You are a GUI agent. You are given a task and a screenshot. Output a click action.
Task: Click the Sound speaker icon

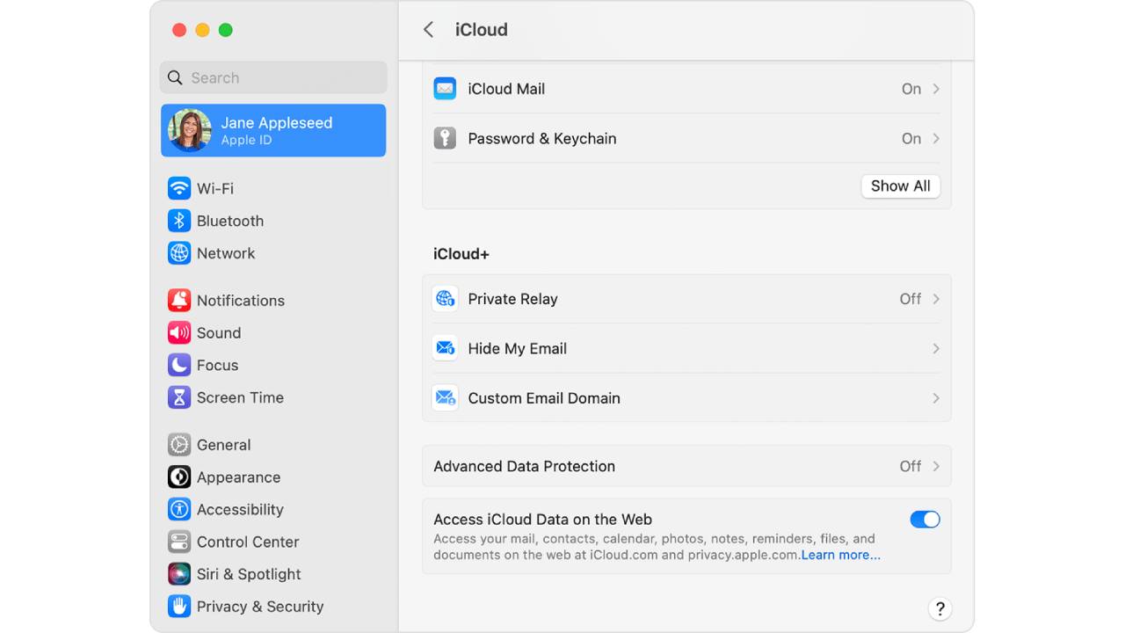coord(179,333)
